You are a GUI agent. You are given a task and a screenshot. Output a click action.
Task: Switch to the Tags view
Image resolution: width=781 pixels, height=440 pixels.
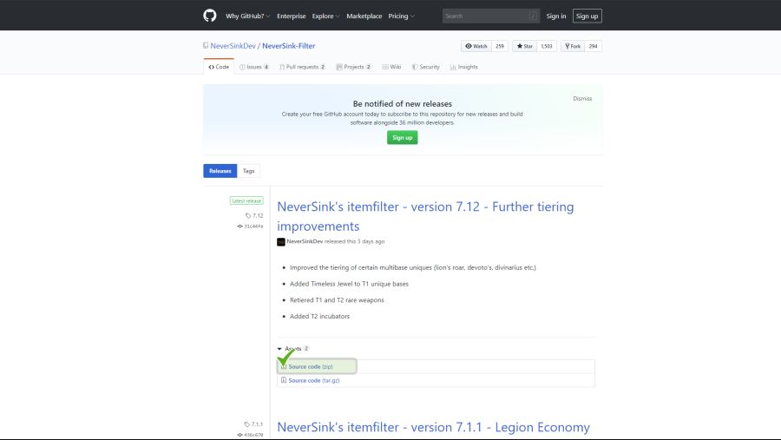(248, 171)
